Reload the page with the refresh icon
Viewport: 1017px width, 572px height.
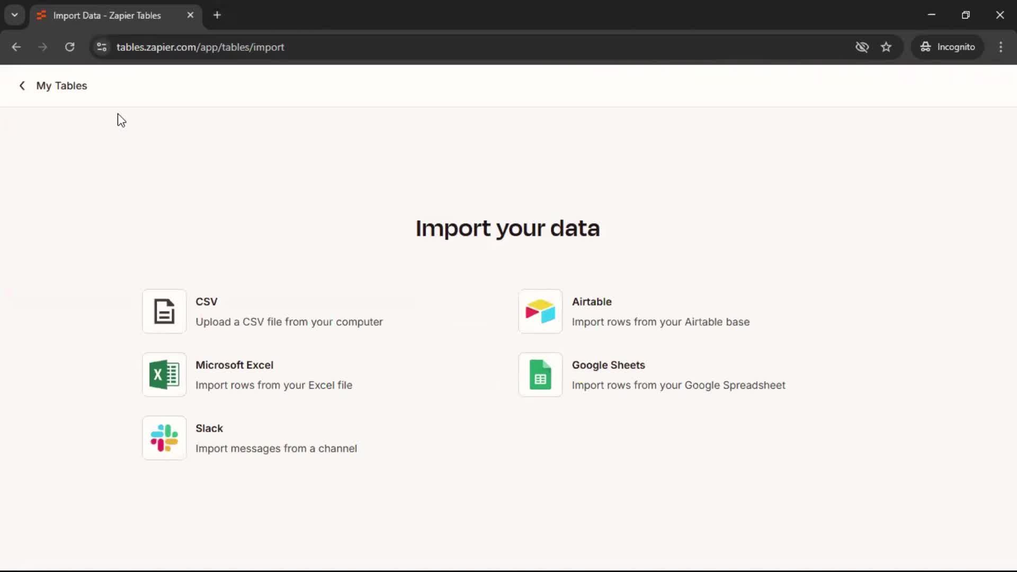(x=69, y=47)
